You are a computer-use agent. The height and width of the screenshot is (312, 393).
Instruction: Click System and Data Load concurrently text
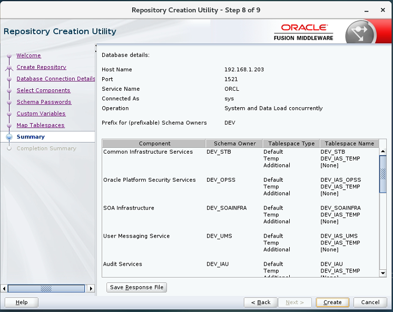tap(273, 108)
